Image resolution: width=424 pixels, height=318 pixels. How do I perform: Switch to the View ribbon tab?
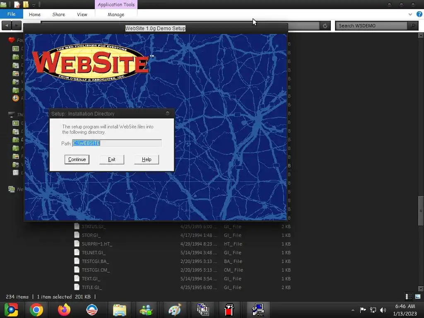point(82,14)
